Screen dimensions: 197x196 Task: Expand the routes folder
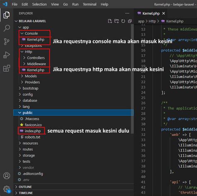(74, 149)
